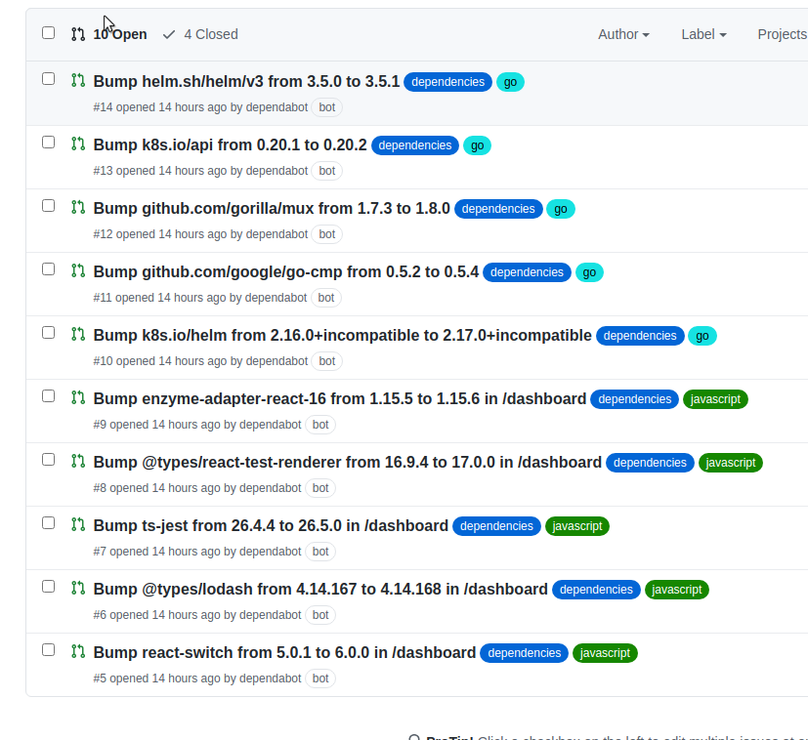808x740 pixels.
Task: Click dependabot author on #5 row
Action: (271, 678)
